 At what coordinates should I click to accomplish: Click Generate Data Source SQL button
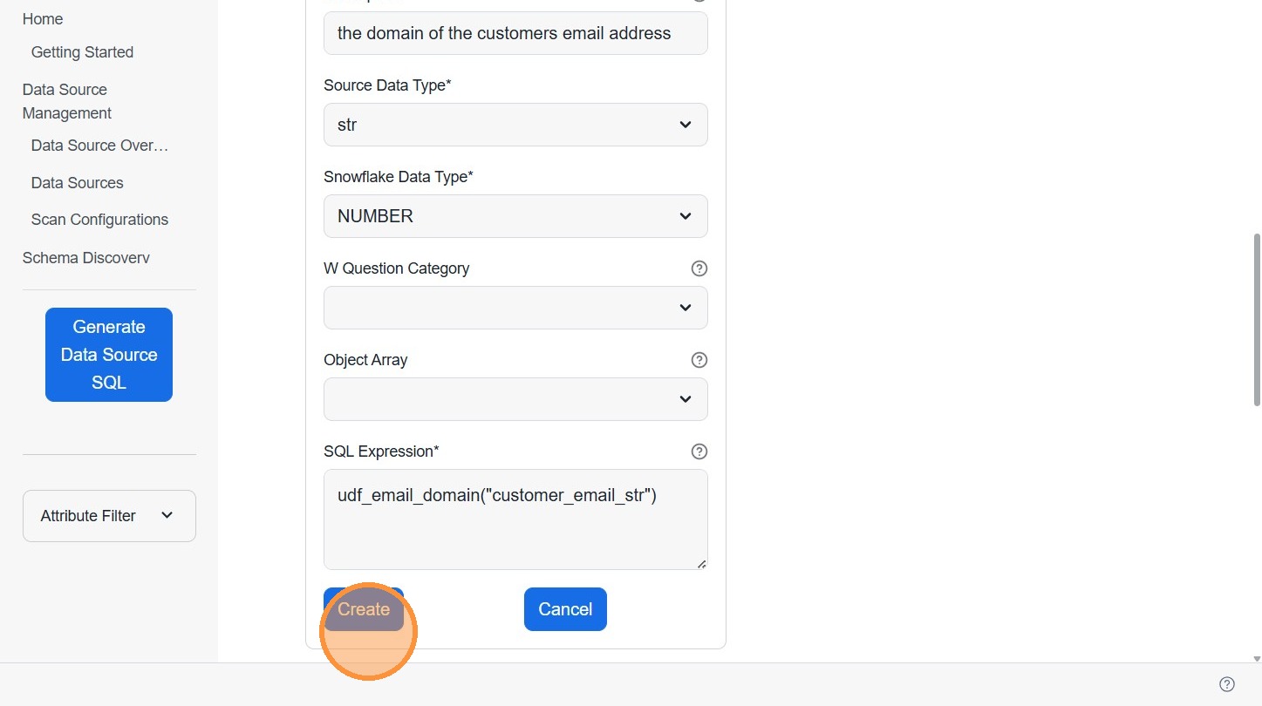[109, 355]
